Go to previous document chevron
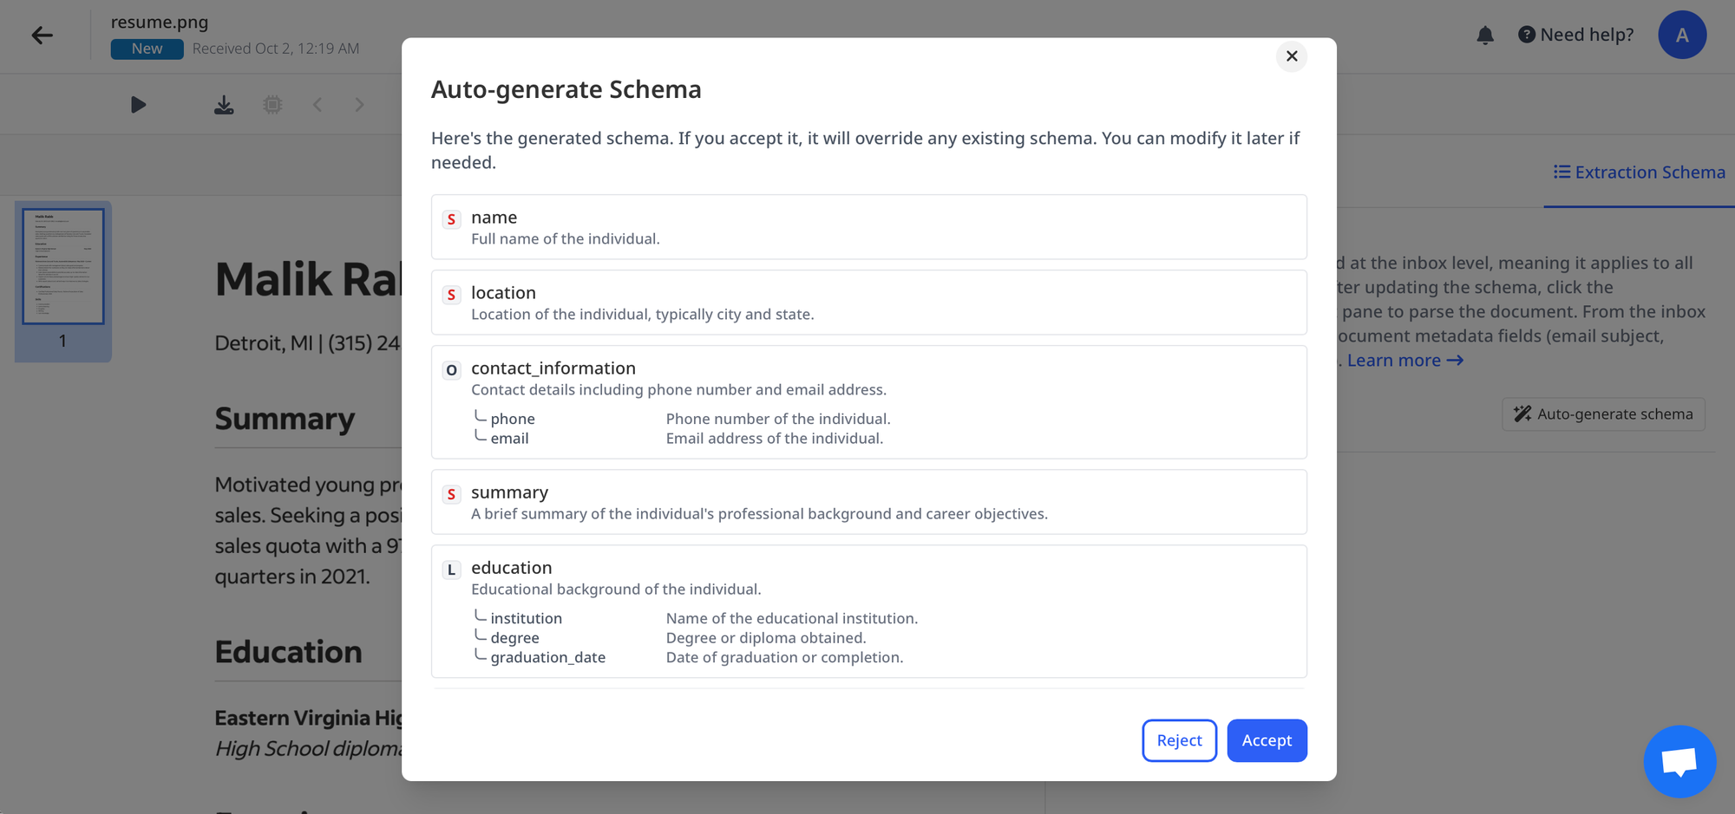The image size is (1735, 814). (x=318, y=105)
